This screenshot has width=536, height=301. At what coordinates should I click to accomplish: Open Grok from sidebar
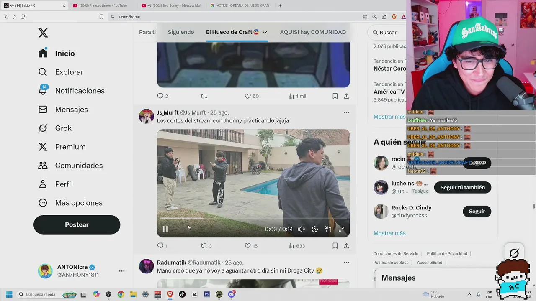[x=55, y=128]
